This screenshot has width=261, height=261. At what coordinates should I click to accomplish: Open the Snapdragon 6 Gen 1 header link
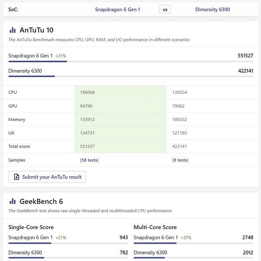117,10
